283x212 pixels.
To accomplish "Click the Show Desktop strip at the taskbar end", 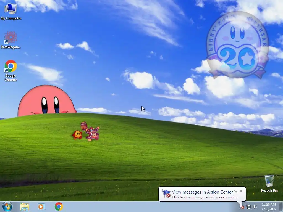I will tap(281, 207).
